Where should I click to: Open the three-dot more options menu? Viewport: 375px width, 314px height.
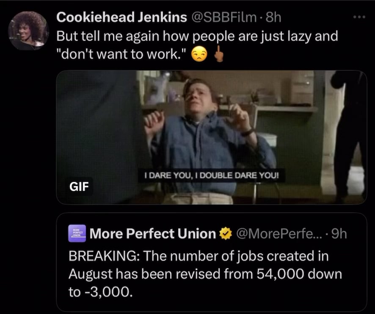click(x=359, y=17)
